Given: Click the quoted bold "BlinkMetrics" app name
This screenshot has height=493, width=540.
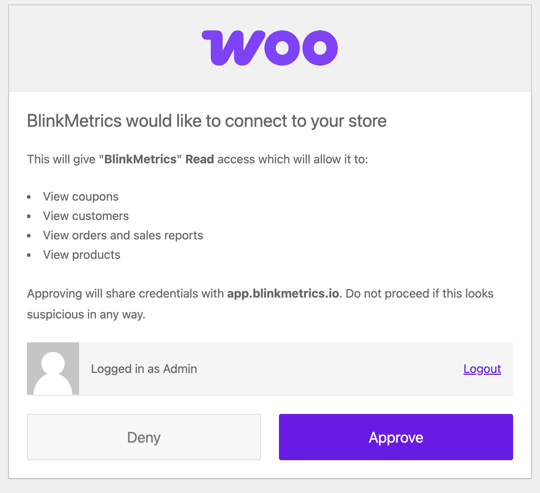Looking at the screenshot, I should (140, 159).
